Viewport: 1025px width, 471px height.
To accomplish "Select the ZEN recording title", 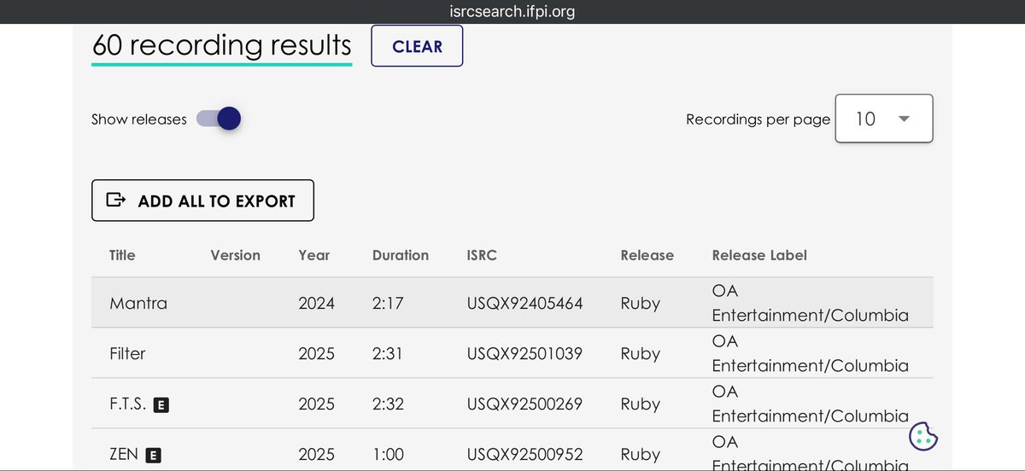I will coord(124,455).
